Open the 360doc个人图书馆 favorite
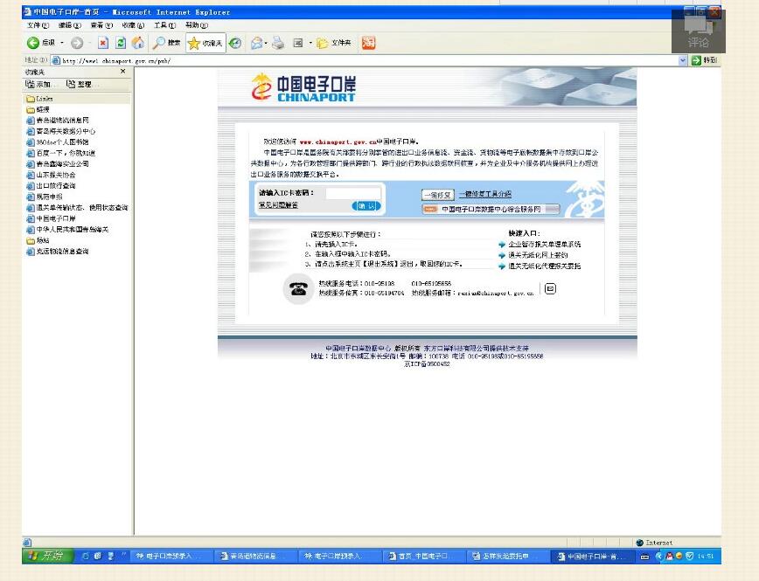The width and height of the screenshot is (759, 581). click(x=57, y=142)
